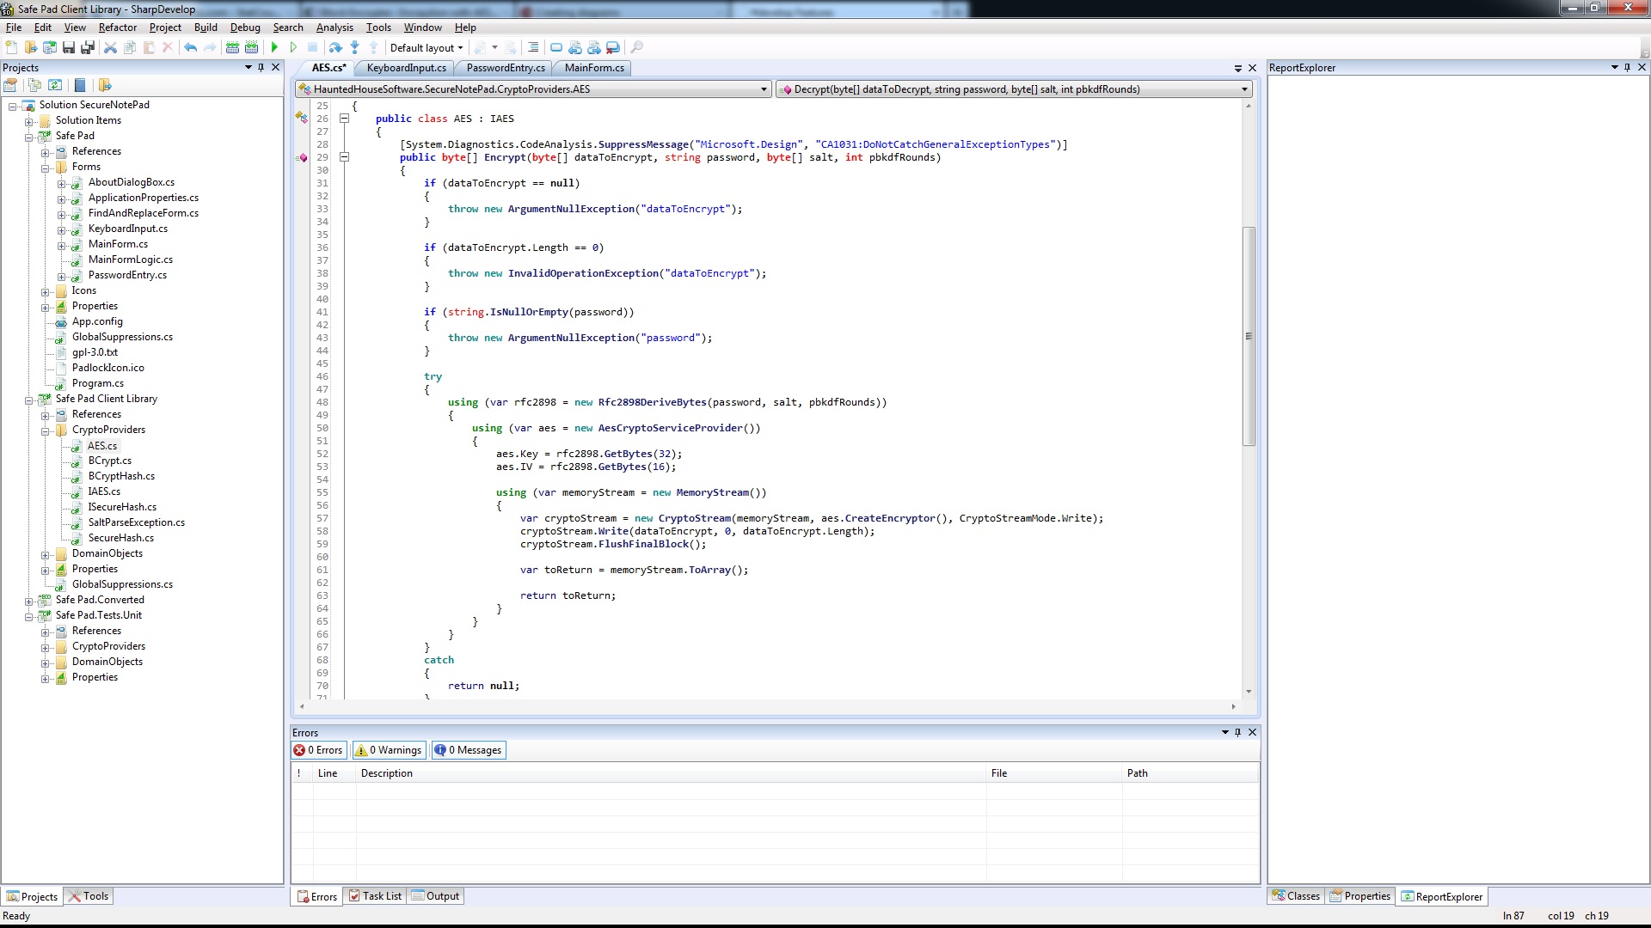Build the solution using the build toolbar icon

(234, 47)
